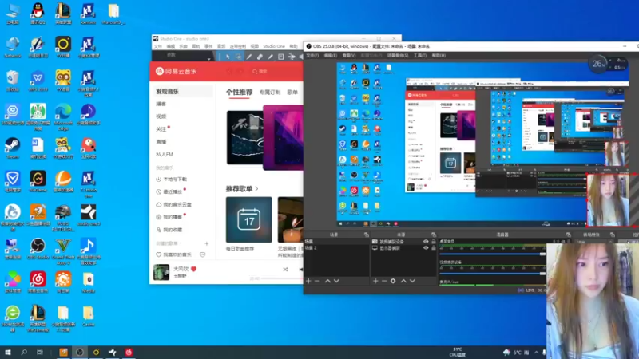Show hidden system tray icons chevron
The height and width of the screenshot is (359, 639).
pyautogui.click(x=536, y=353)
